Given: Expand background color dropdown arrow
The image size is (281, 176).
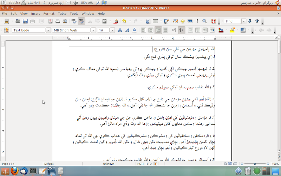Looking at the screenshot, I should (249, 30).
